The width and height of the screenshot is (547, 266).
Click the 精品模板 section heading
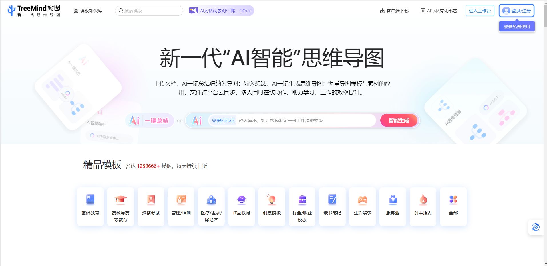(x=102, y=165)
